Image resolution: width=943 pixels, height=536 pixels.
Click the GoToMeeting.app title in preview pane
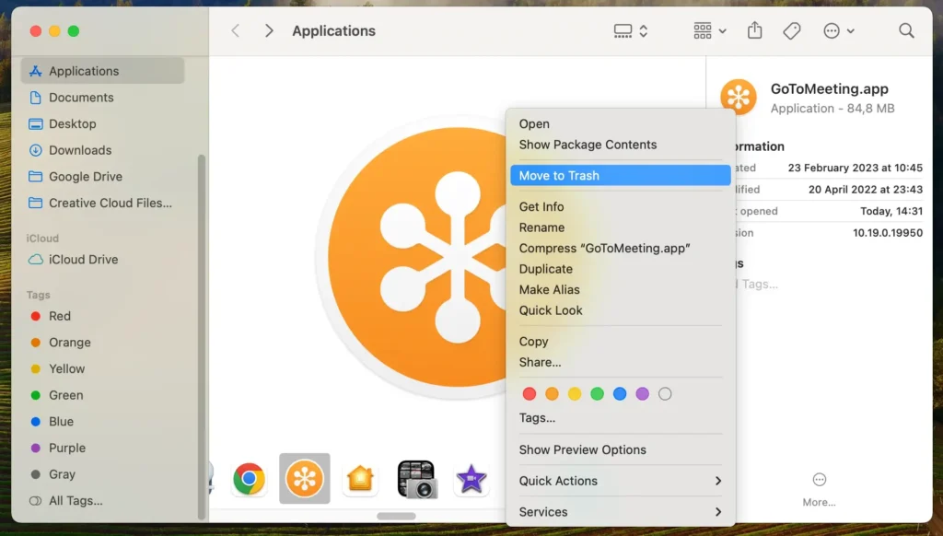[x=830, y=89]
